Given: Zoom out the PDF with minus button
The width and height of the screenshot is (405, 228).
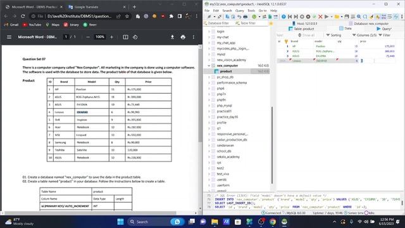Looking at the screenshot, I should coord(88,37).
